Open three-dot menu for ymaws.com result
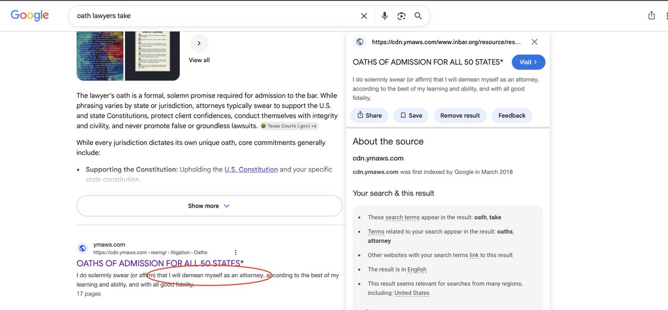This screenshot has height=310, width=668. [235, 252]
